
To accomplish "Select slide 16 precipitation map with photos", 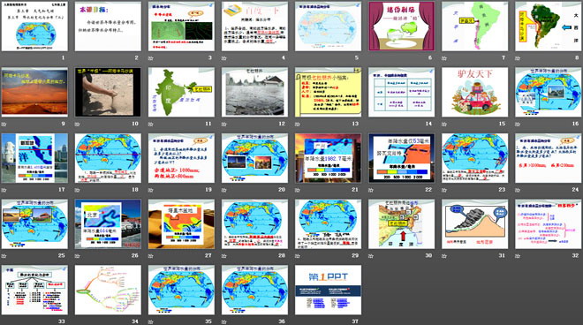I will pyautogui.click(x=549, y=92).
